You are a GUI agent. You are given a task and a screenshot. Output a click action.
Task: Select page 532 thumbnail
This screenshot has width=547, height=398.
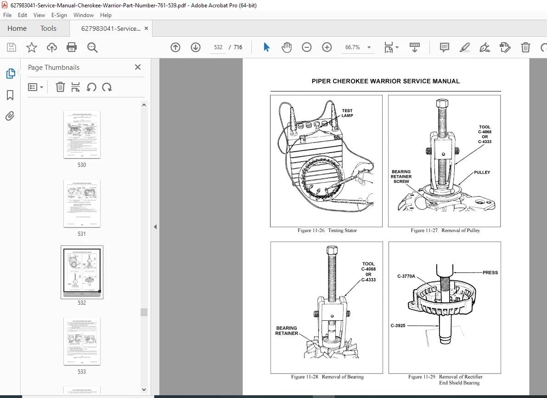(x=82, y=273)
